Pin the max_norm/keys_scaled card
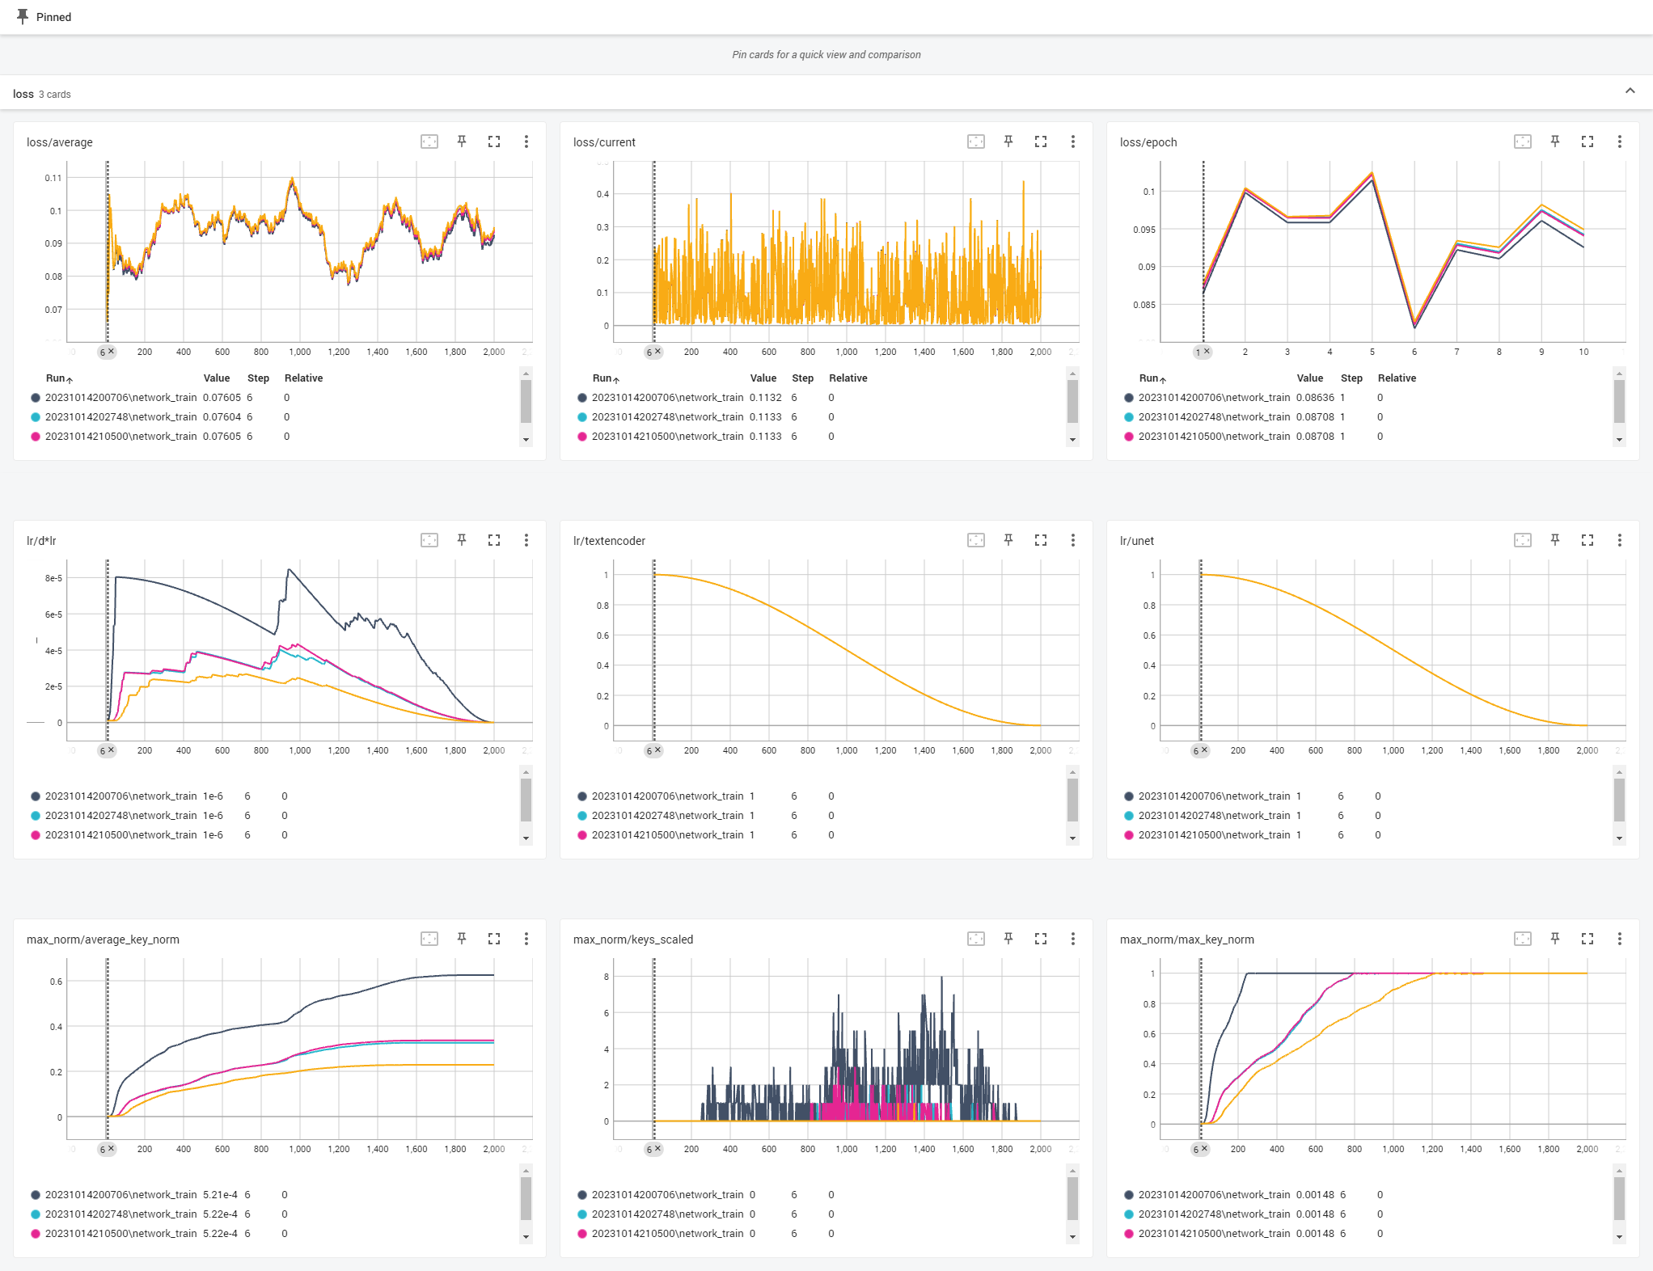1653x1271 pixels. click(x=1008, y=939)
